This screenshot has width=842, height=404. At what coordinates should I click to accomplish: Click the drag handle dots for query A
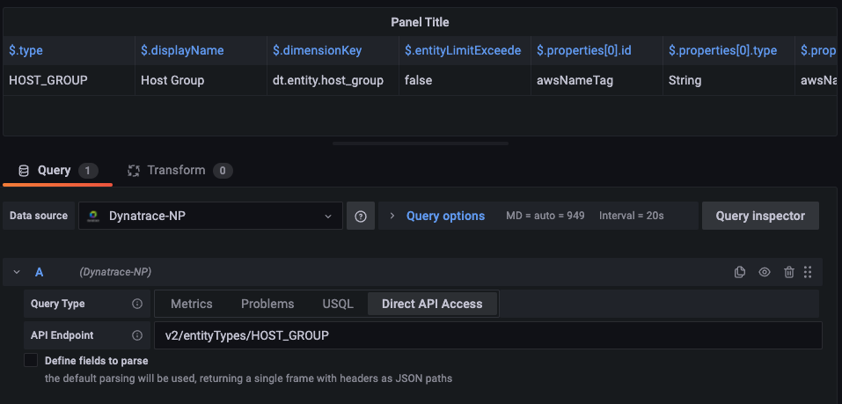[x=807, y=272]
